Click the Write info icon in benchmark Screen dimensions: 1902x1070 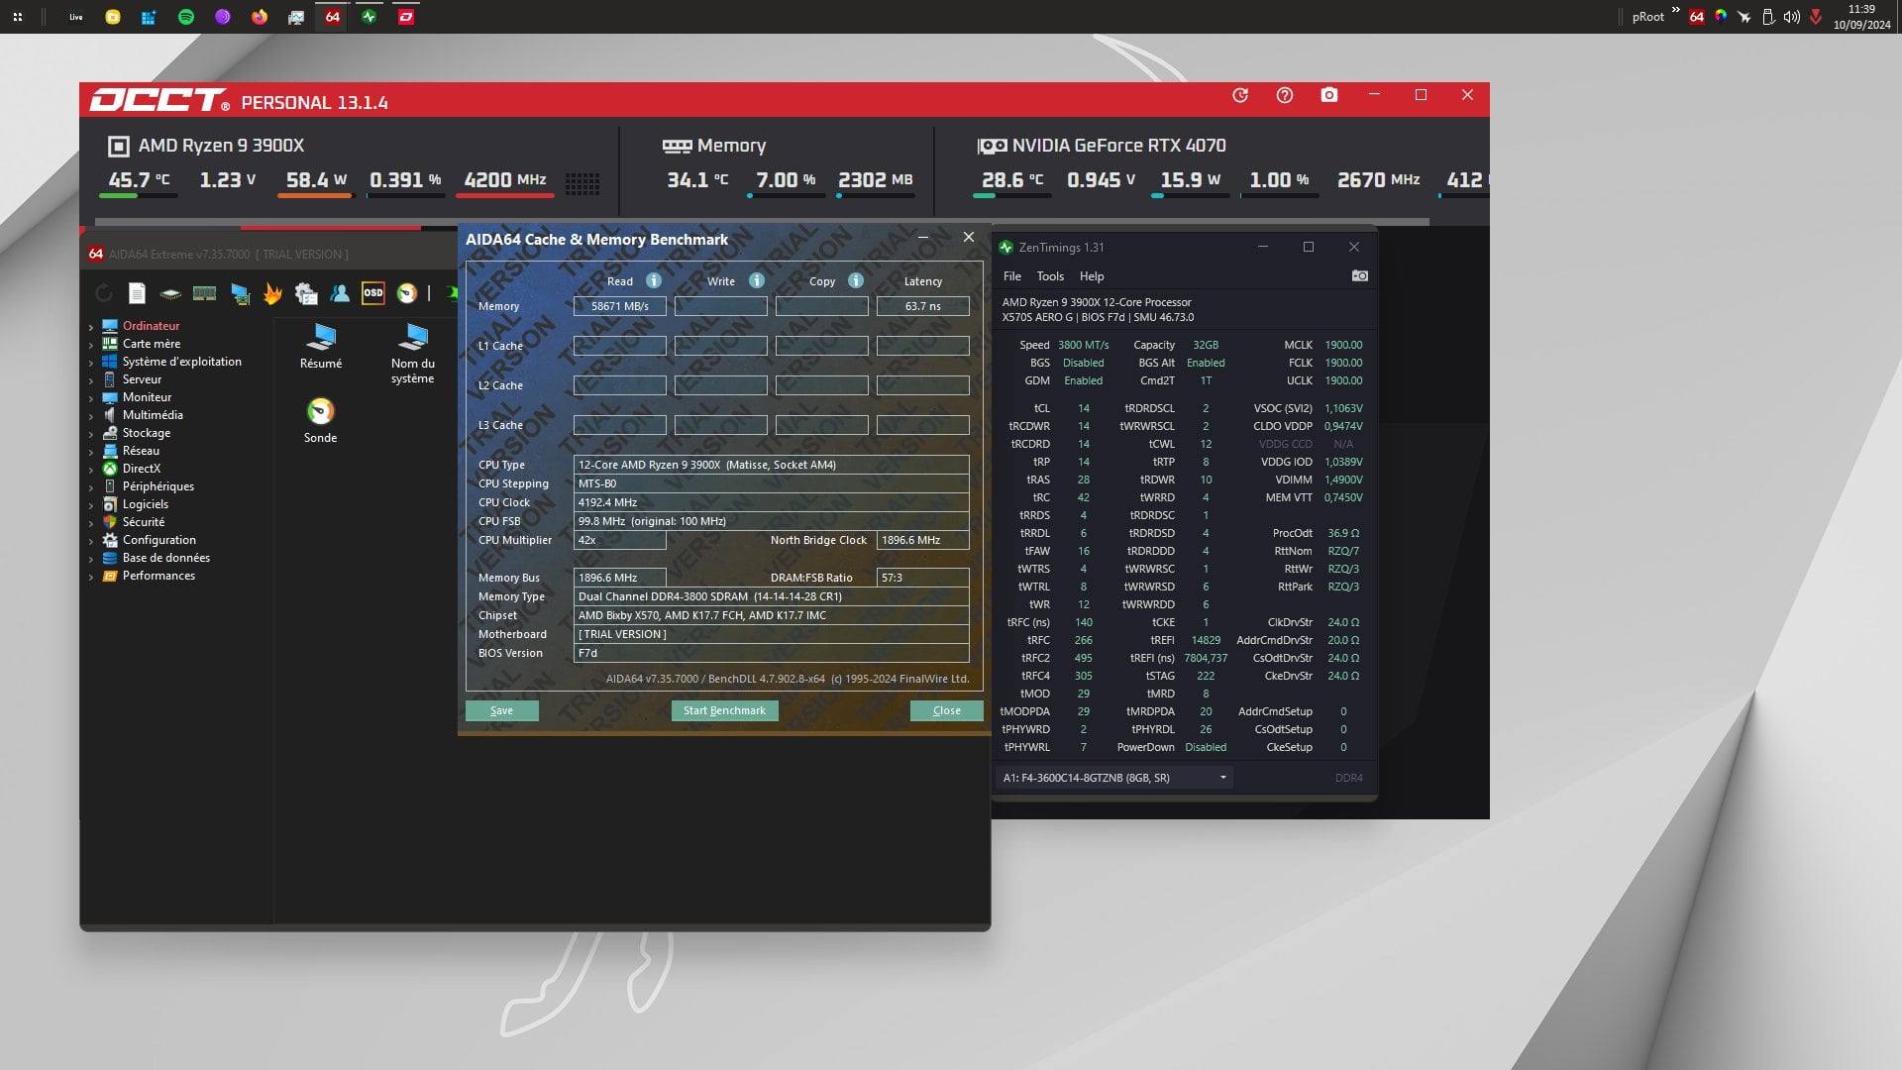coord(757,281)
